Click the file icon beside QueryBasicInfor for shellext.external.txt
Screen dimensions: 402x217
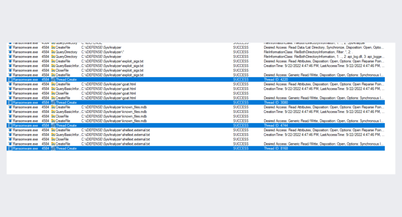coord(53,135)
